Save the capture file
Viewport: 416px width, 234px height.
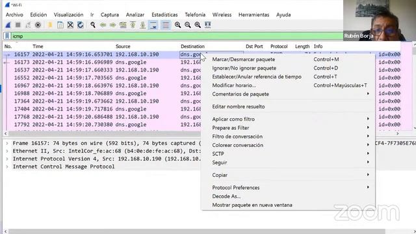(x=60, y=25)
